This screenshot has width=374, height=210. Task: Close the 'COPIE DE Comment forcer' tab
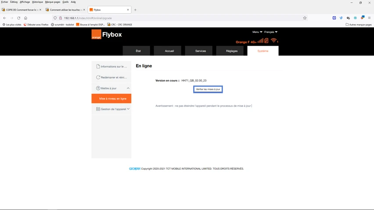[x=40, y=10]
